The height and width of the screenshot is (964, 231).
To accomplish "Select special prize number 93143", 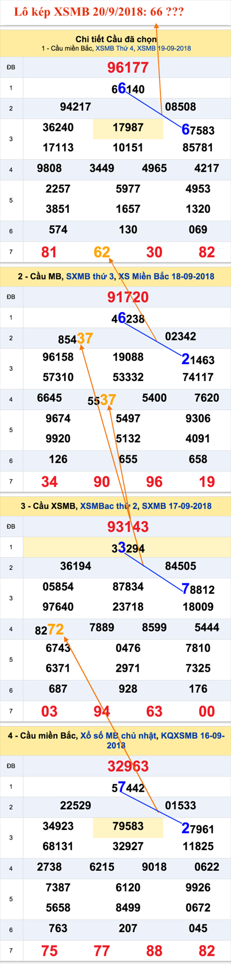I will pyautogui.click(x=128, y=527).
